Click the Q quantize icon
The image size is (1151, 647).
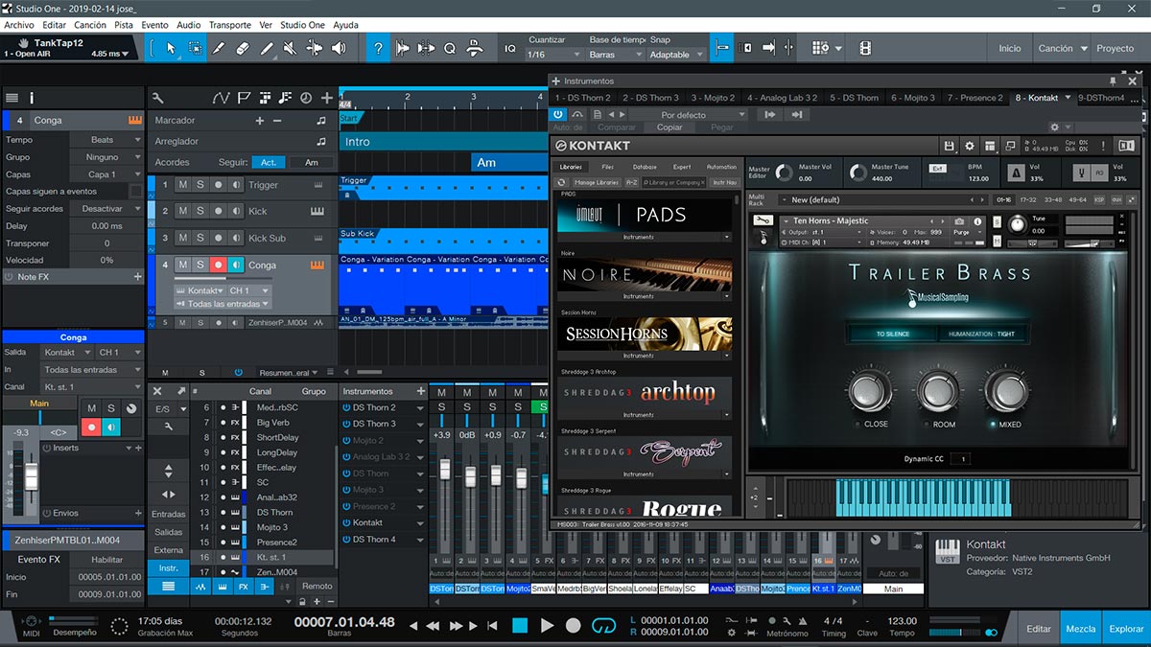point(449,48)
